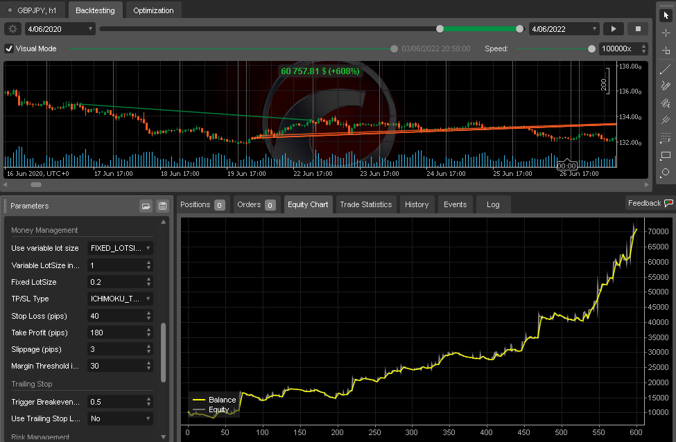This screenshot has height=442, width=676.
Task: Select the crosshair tool
Action: coord(666,33)
